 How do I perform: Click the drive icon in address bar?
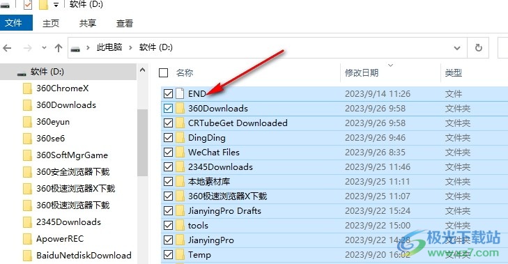click(x=75, y=49)
